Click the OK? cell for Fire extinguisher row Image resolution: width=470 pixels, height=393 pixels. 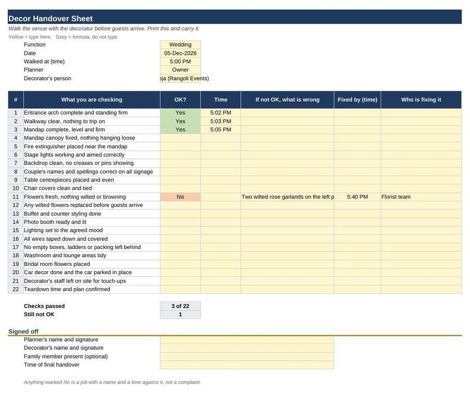click(180, 146)
